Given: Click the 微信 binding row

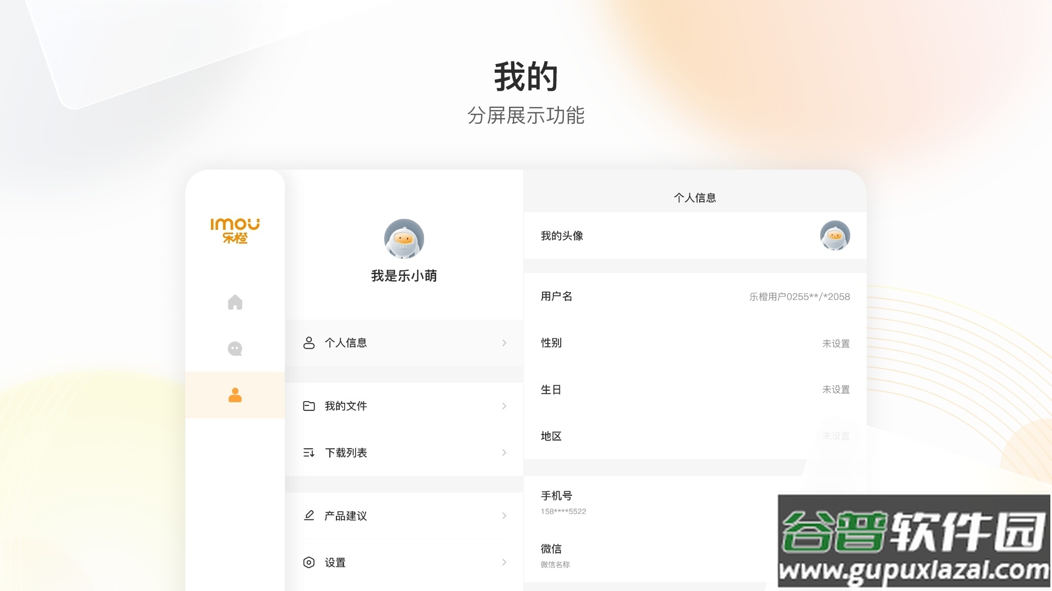Looking at the screenshot, I should click(658, 554).
